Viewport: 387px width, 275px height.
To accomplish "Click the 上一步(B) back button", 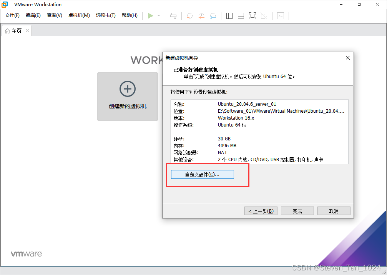I will pos(261,211).
